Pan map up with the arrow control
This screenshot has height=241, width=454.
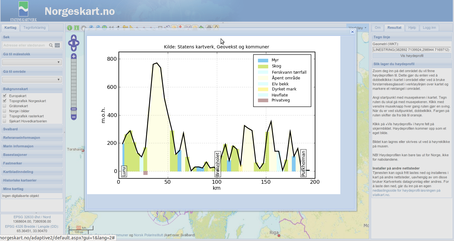click(x=74, y=37)
